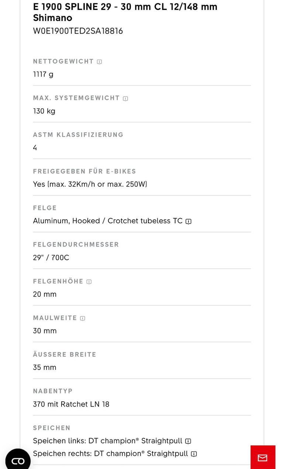Open the info icon beside Nettogewicht

pyautogui.click(x=99, y=62)
